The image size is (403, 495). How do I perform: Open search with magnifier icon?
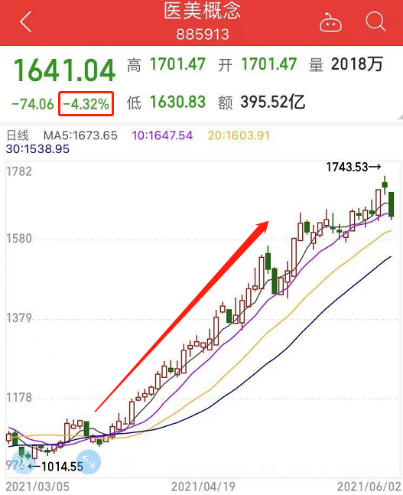(x=375, y=21)
